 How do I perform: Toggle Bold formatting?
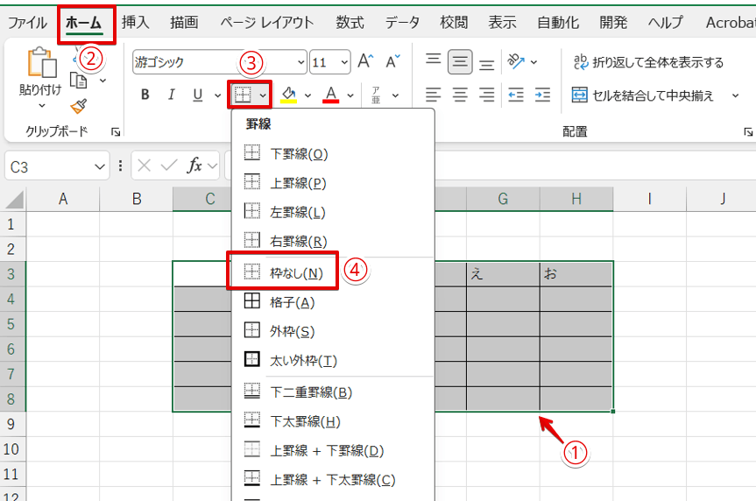tap(145, 95)
